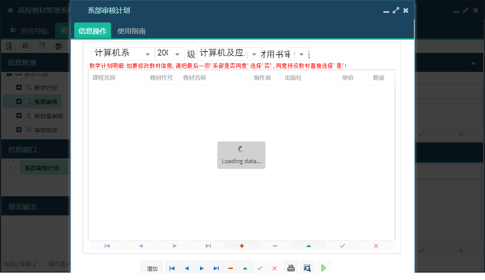Open print using the printer icon
The width and height of the screenshot is (485, 280).
[x=291, y=267]
